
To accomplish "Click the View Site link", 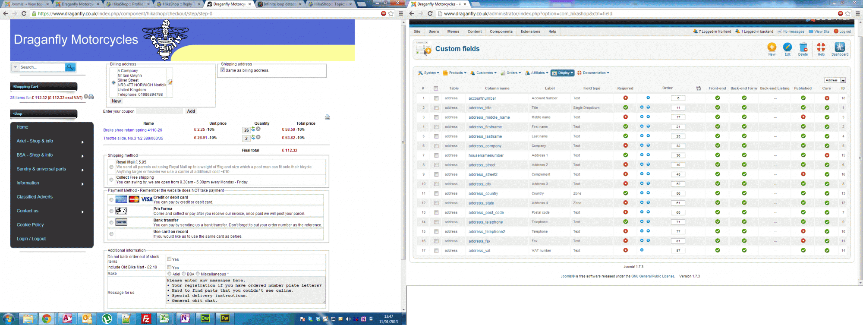I will click(819, 32).
